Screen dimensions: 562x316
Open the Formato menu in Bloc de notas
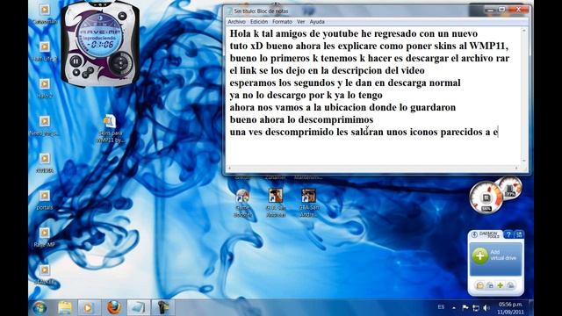click(x=282, y=22)
